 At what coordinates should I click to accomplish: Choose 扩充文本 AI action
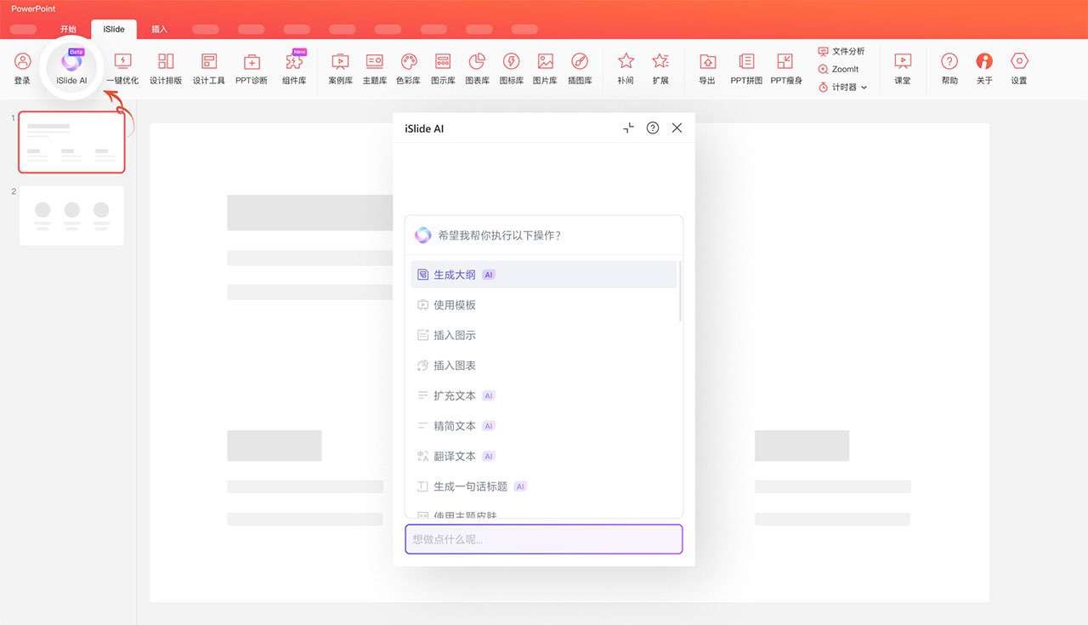(544, 395)
